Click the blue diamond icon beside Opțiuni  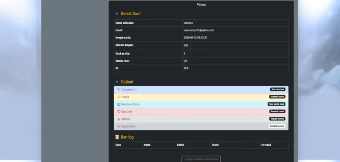117,82
